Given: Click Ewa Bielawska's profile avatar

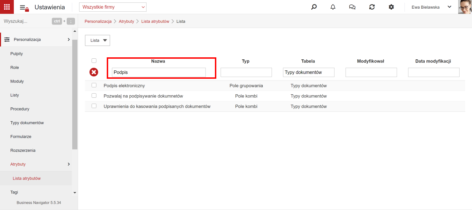Looking at the screenshot, I should click(465, 7).
